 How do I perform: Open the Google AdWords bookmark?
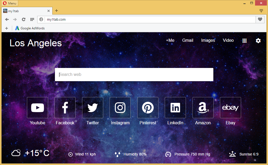pos(30,28)
